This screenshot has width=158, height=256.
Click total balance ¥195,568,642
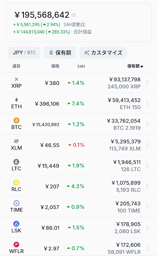(42, 15)
